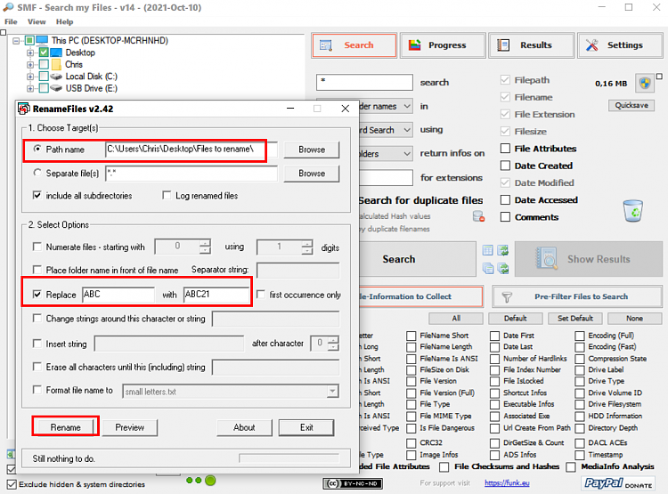The width and height of the screenshot is (668, 494).
Task: Click the Replace ABC text field
Action: point(118,295)
